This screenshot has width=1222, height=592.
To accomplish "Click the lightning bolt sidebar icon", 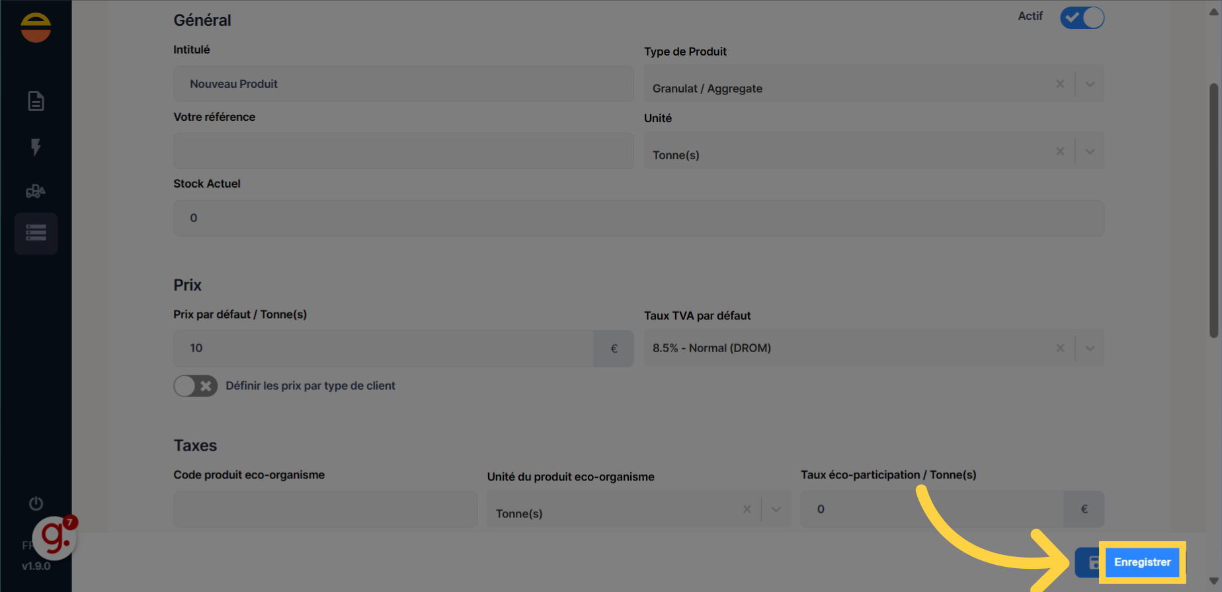I will (x=36, y=147).
